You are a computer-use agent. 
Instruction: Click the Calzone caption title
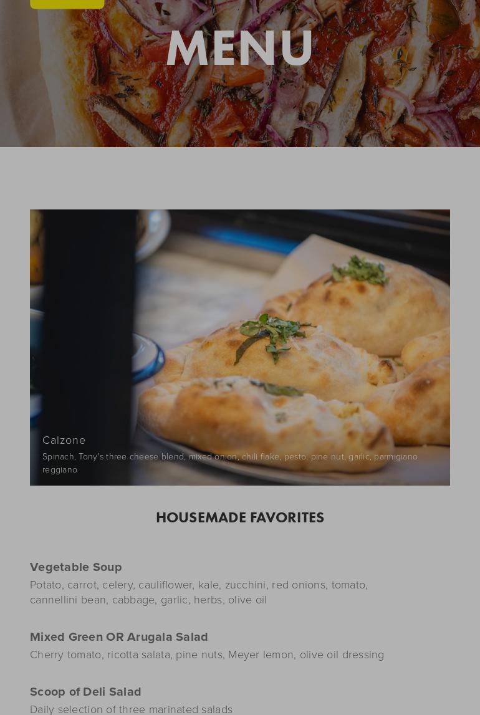[x=64, y=440]
